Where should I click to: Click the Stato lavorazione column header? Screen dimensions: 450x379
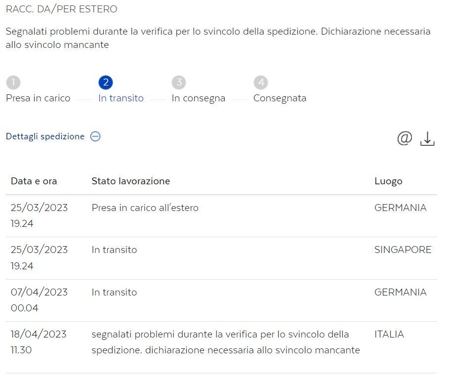pyautogui.click(x=130, y=181)
